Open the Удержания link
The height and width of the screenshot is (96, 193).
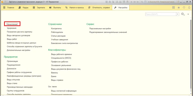tap(12, 28)
